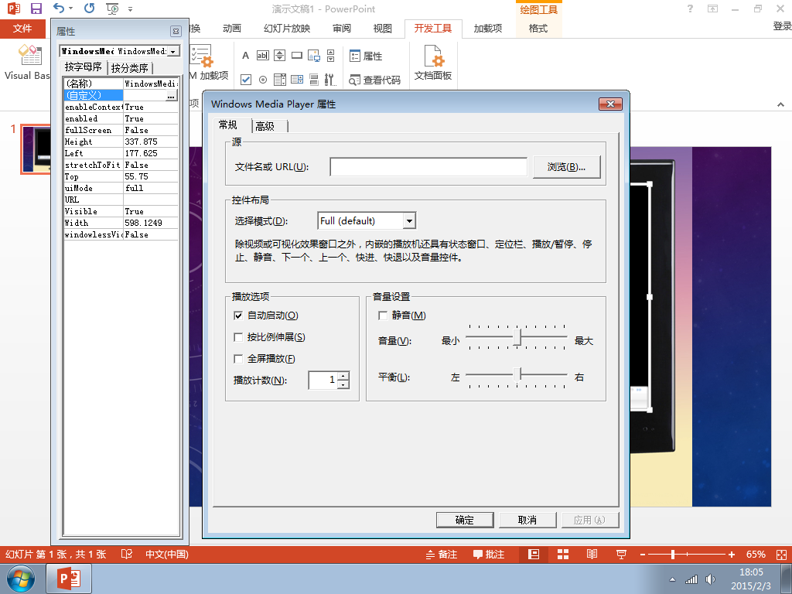This screenshot has width=792, height=594.
Task: Open the 文件 File menu
Action: [x=22, y=29]
